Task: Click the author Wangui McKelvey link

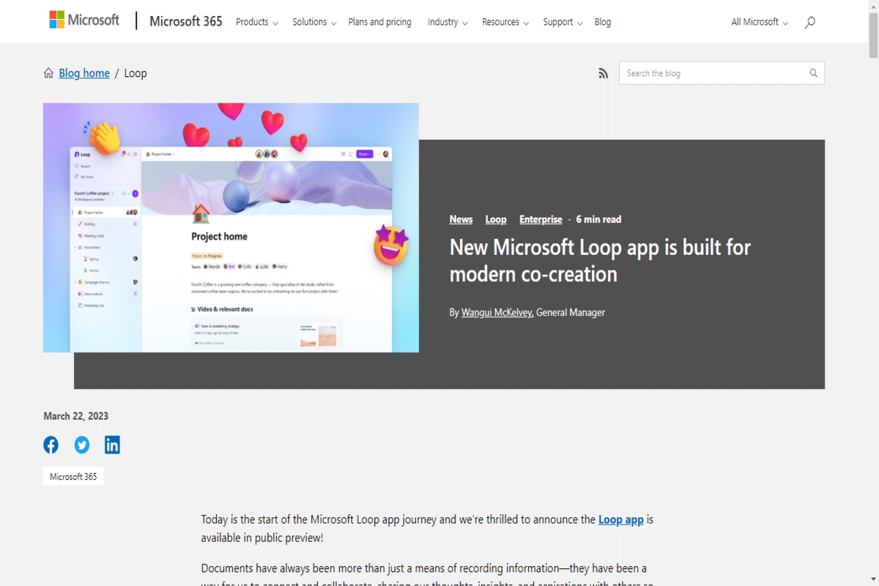Action: click(x=497, y=312)
